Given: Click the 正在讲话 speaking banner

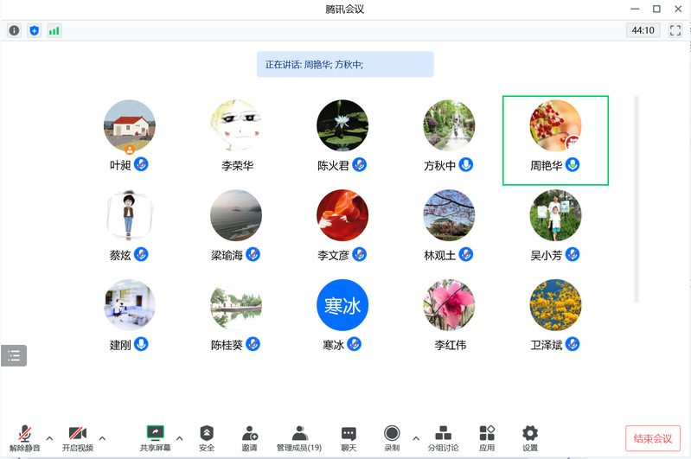Looking at the screenshot, I should pos(345,64).
